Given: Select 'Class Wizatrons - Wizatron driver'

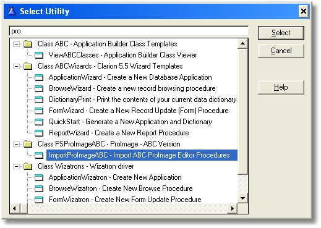Looking at the screenshot, I should tap(86, 166).
